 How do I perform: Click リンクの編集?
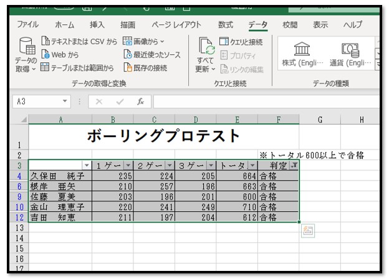point(242,69)
